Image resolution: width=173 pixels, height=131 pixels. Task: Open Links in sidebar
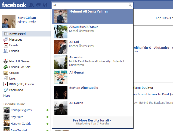click(x=12, y=78)
